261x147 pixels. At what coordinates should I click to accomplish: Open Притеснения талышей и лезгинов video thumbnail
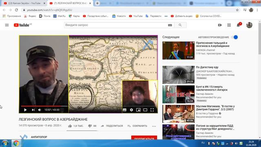point(179,51)
